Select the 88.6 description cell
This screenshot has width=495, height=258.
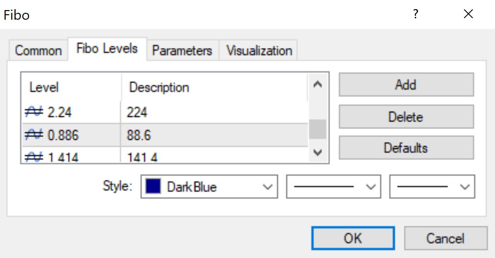[214, 135]
